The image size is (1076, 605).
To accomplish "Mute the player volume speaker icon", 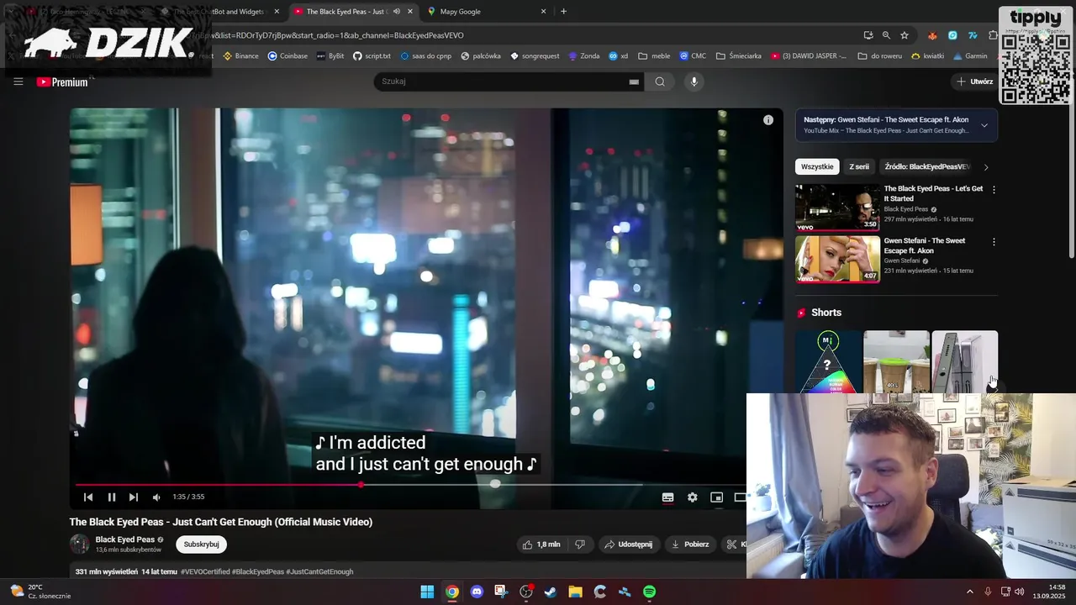I will pos(156,497).
